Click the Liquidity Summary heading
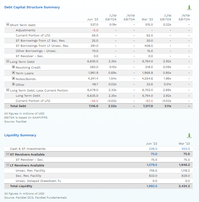 click(x=20, y=135)
